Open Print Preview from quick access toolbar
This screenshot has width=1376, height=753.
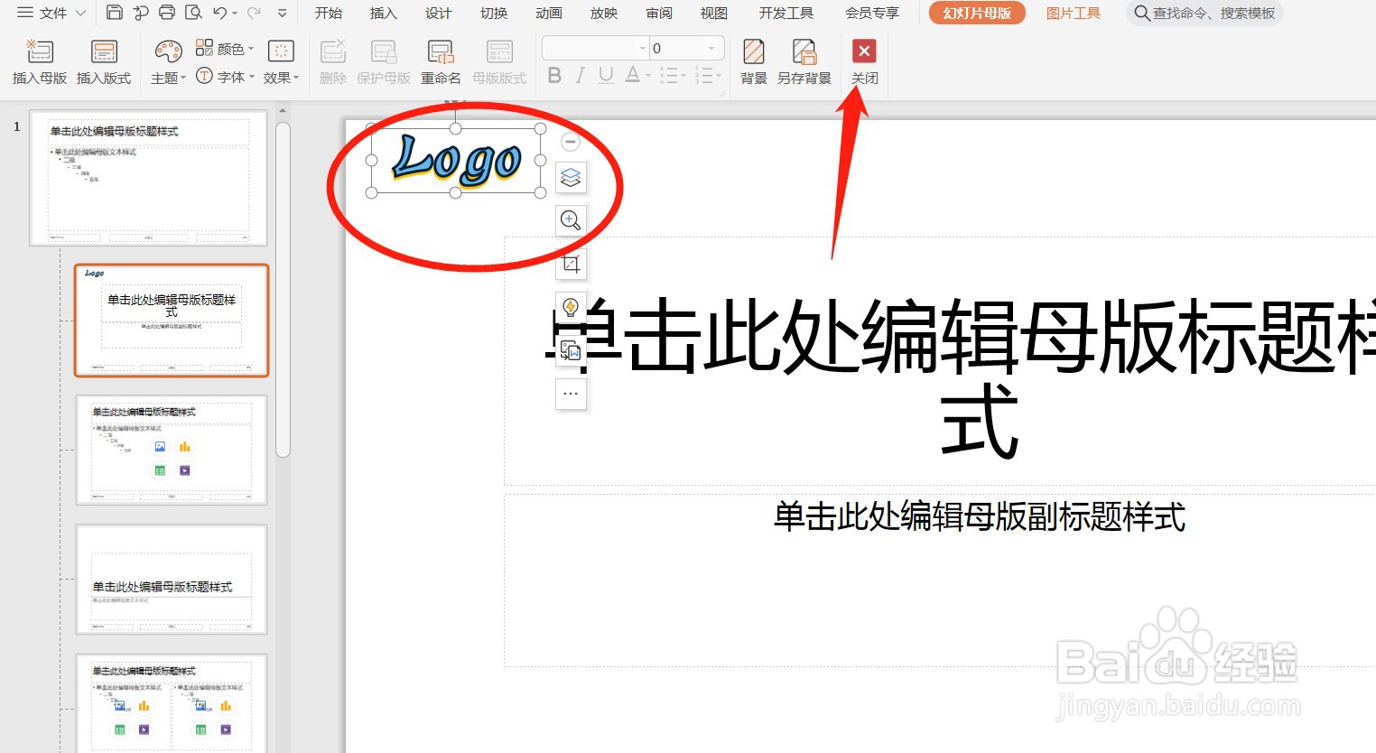pyautogui.click(x=193, y=13)
